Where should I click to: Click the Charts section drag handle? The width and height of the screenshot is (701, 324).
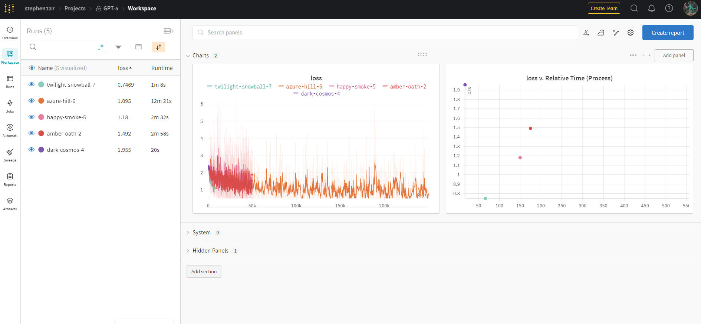pos(422,54)
